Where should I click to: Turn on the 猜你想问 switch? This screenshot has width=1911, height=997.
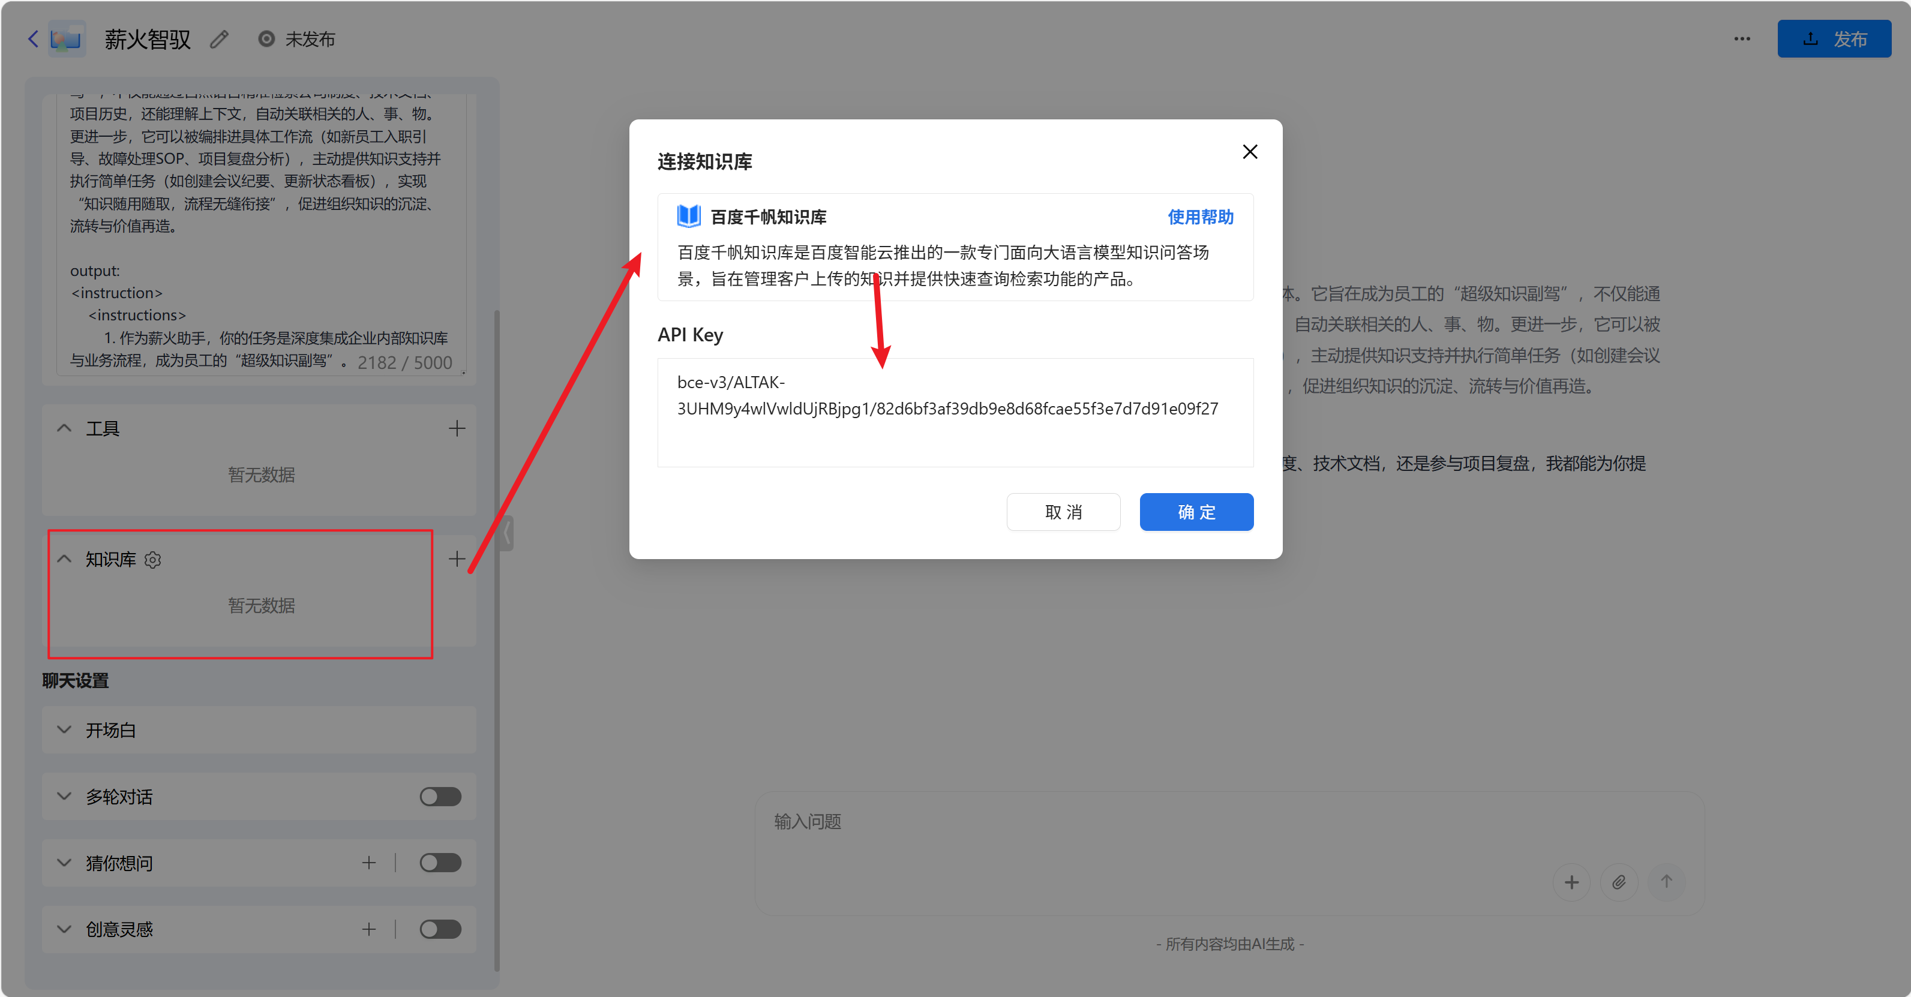pos(440,863)
